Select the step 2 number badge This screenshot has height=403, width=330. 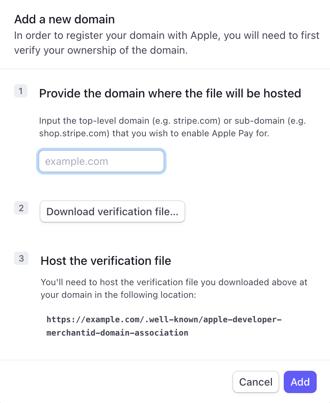click(x=21, y=208)
